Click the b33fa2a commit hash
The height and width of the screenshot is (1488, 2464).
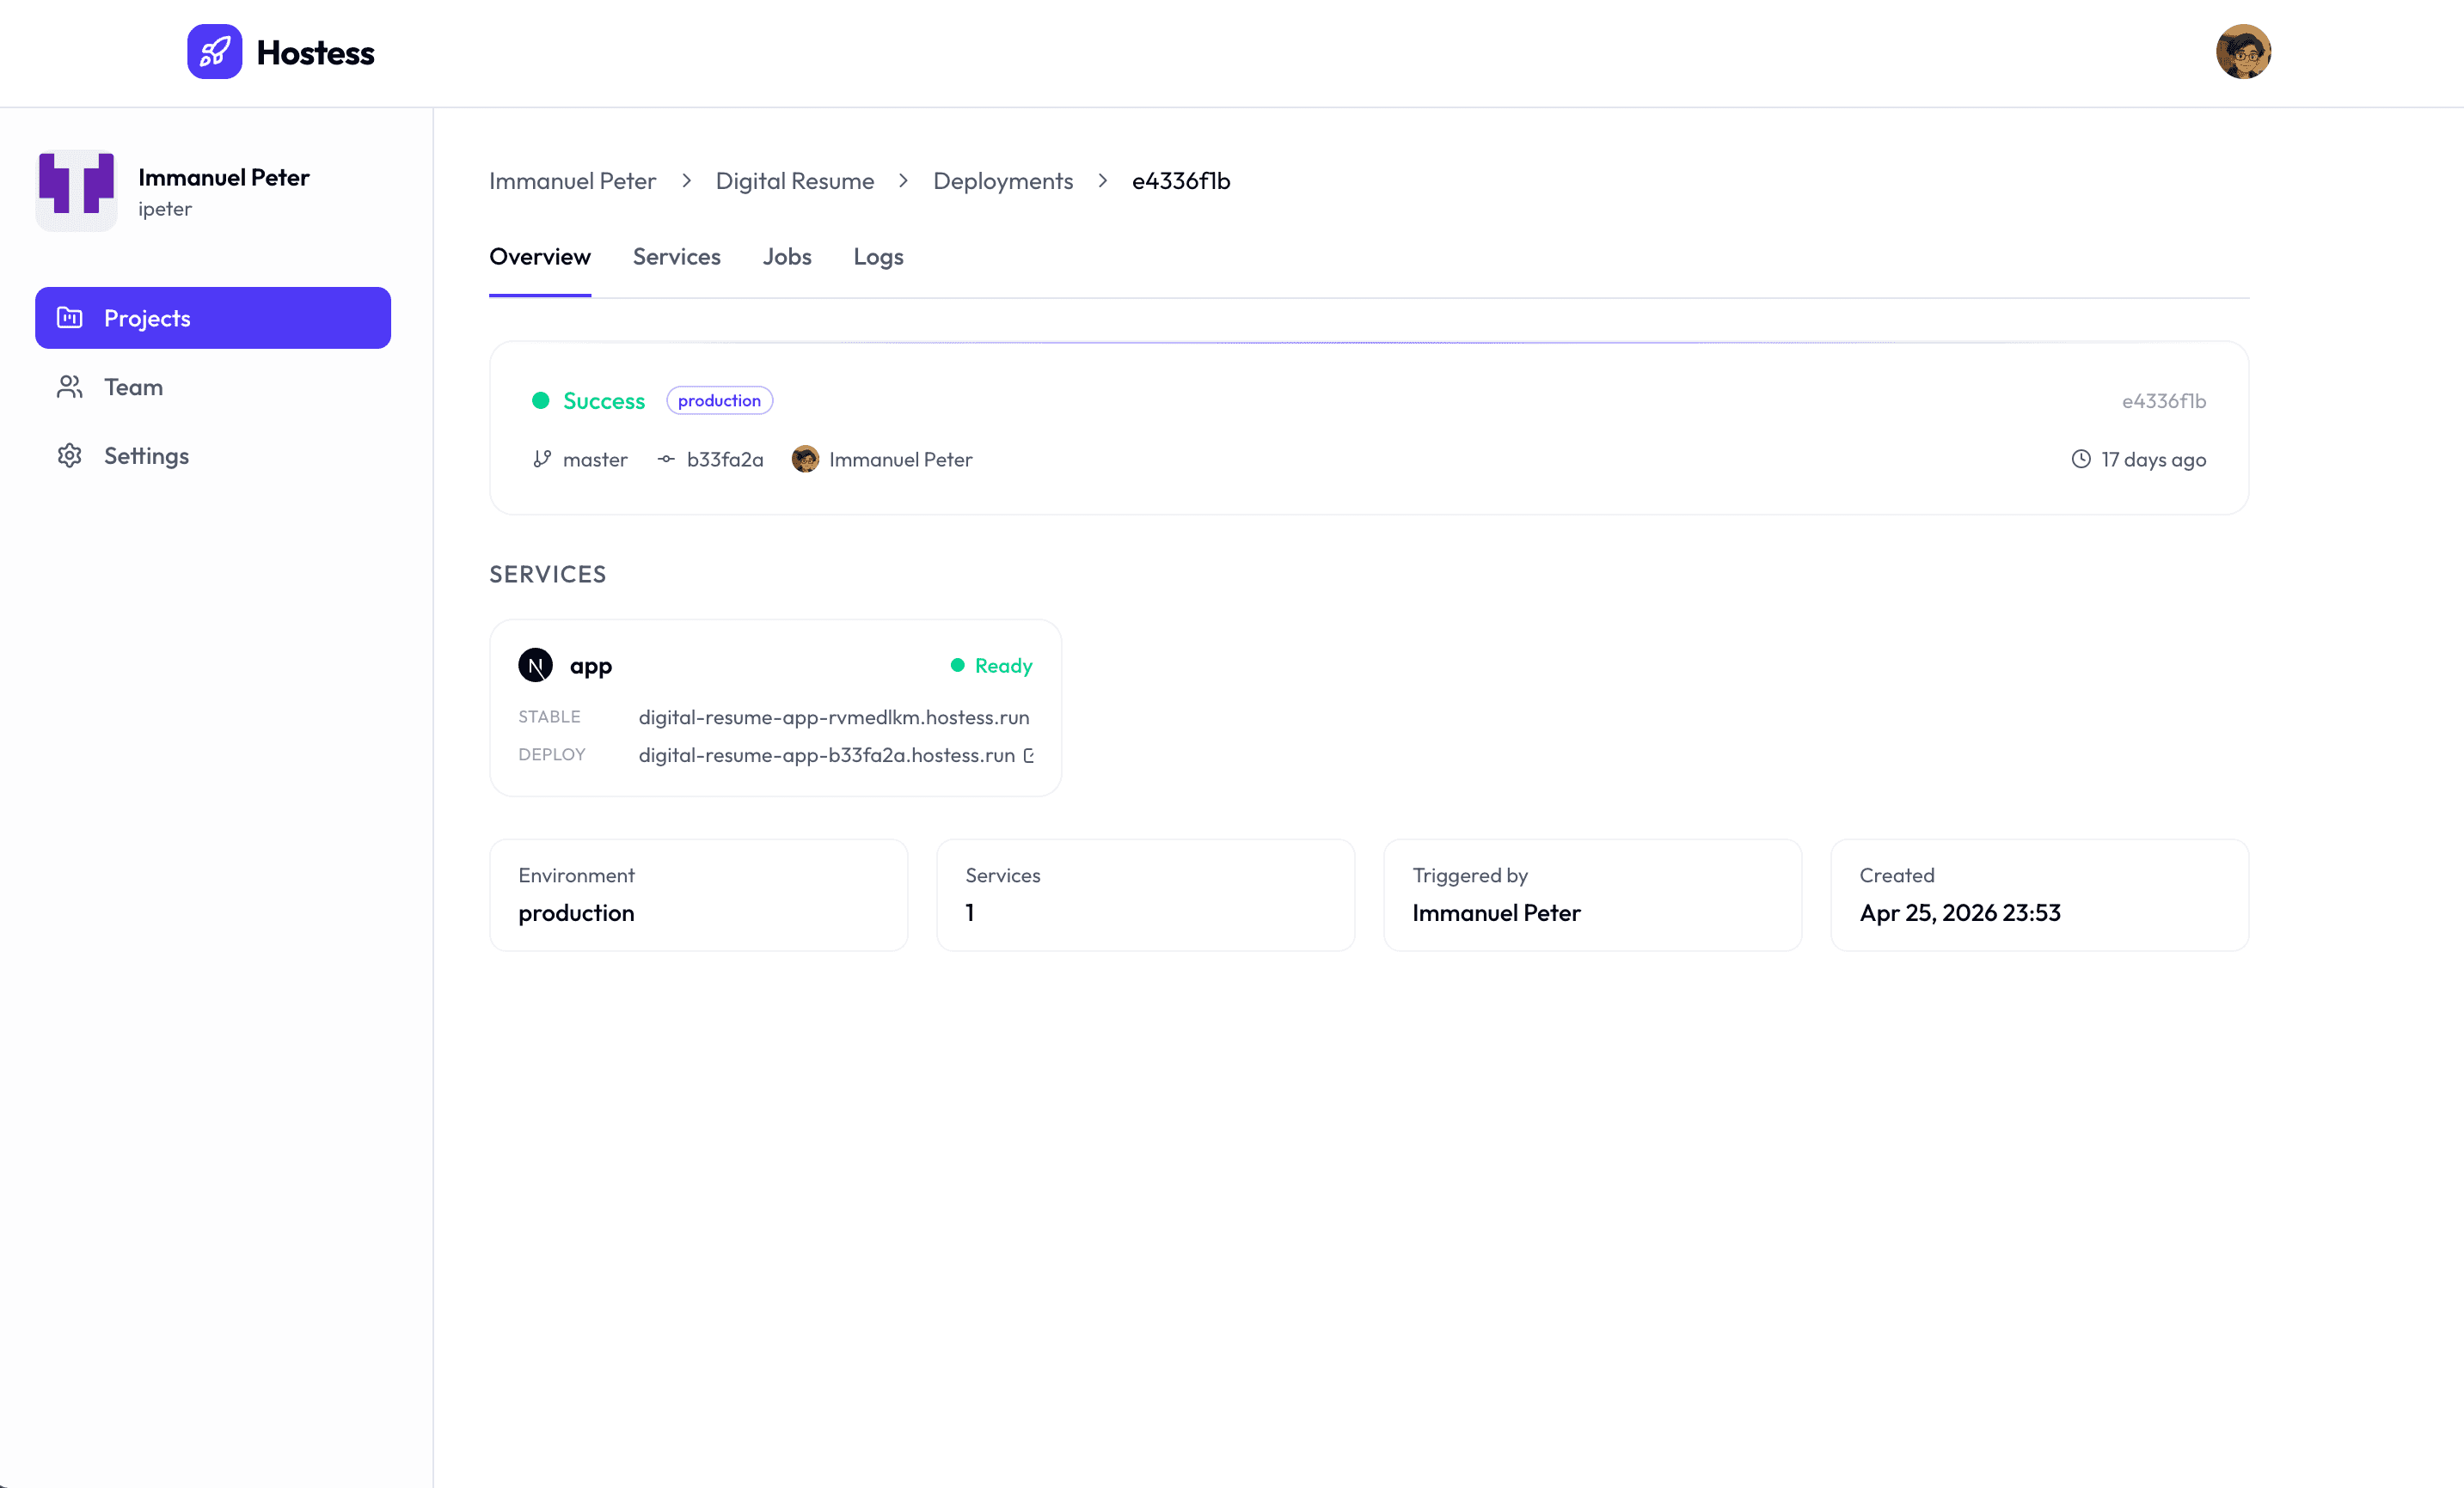click(725, 460)
